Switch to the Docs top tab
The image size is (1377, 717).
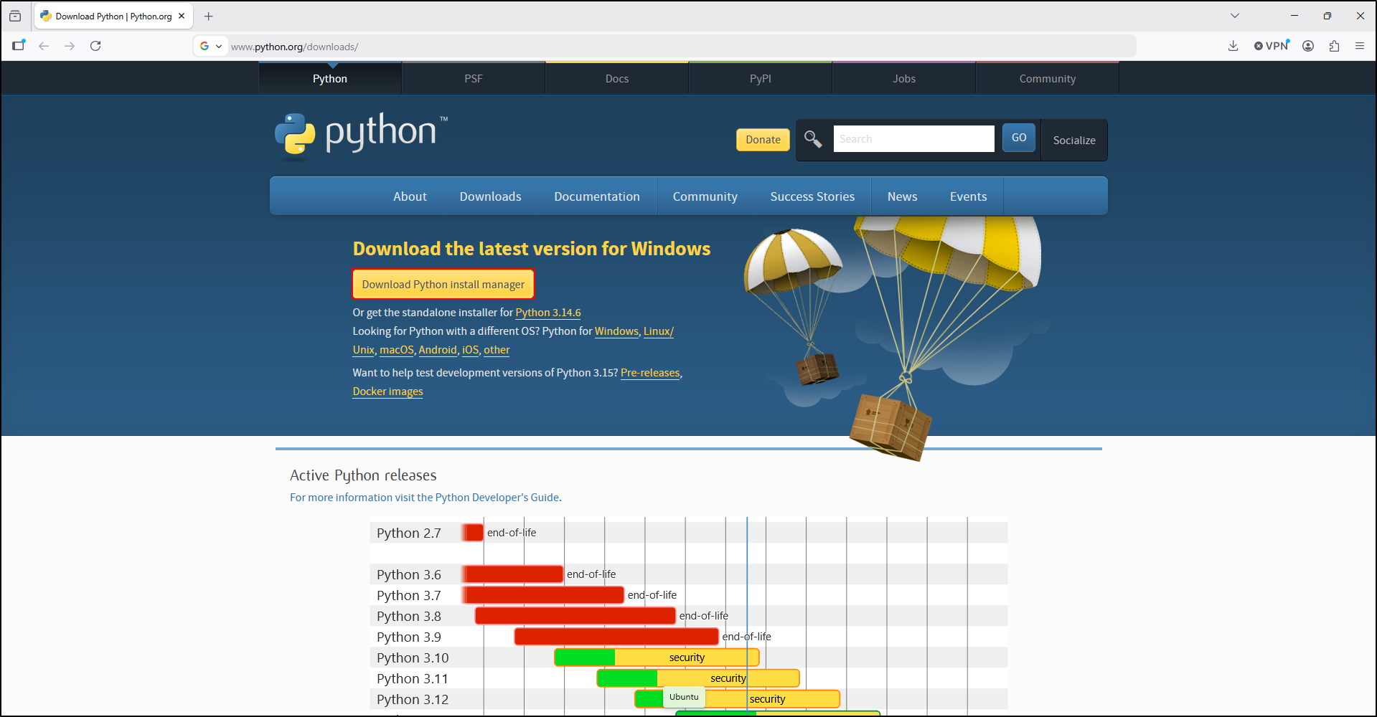pyautogui.click(x=617, y=78)
